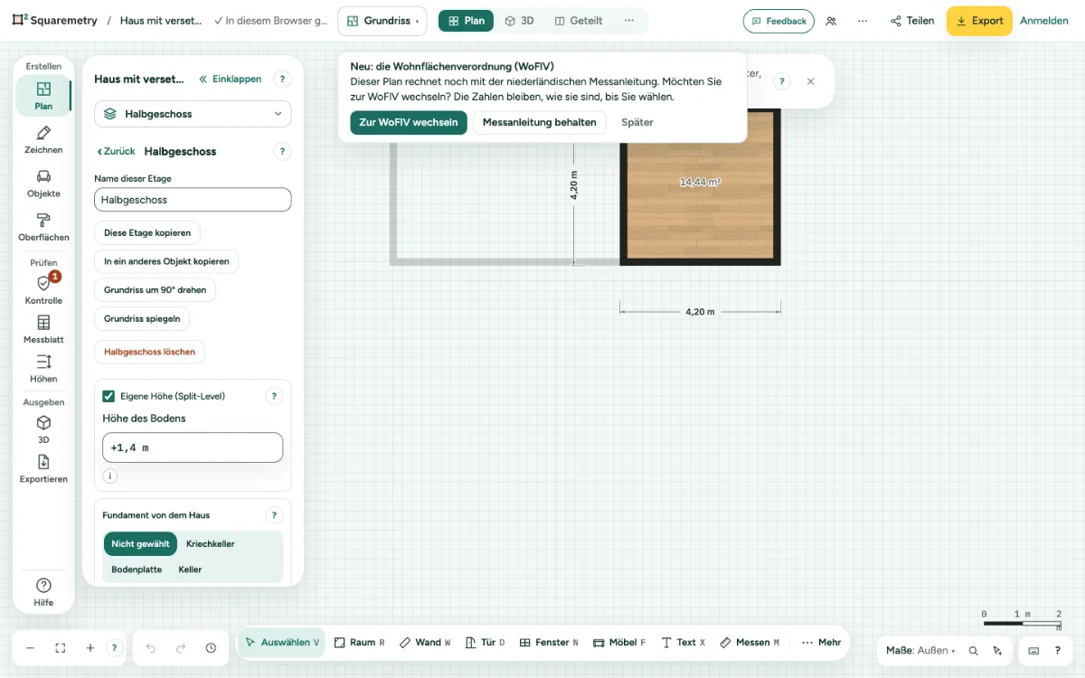The height and width of the screenshot is (678, 1085).
Task: Select the Raum room tool
Action: [359, 643]
